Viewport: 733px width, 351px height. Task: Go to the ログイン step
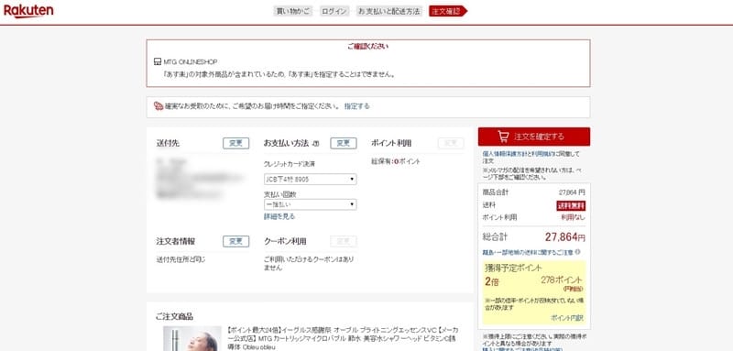pyautogui.click(x=334, y=11)
